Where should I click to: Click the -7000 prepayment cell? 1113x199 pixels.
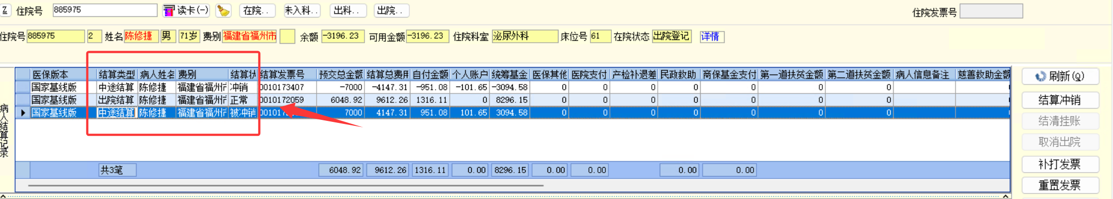(341, 87)
